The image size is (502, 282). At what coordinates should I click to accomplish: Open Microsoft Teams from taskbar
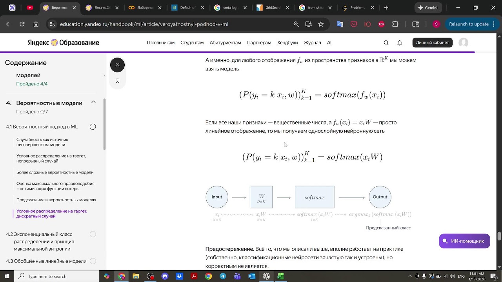(x=237, y=276)
